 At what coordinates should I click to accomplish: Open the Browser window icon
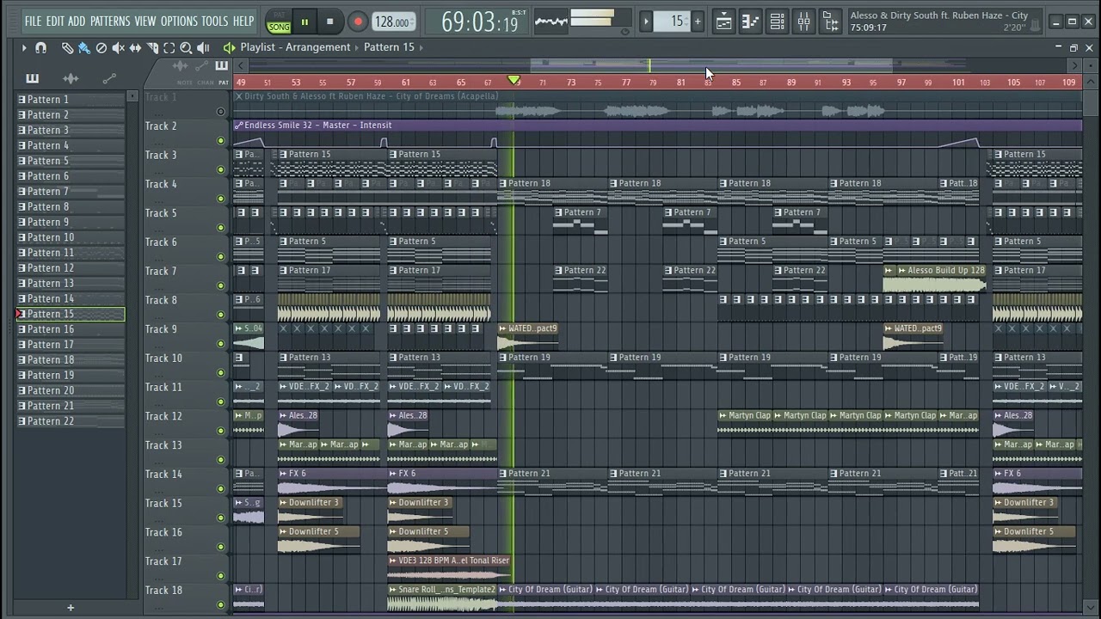830,21
